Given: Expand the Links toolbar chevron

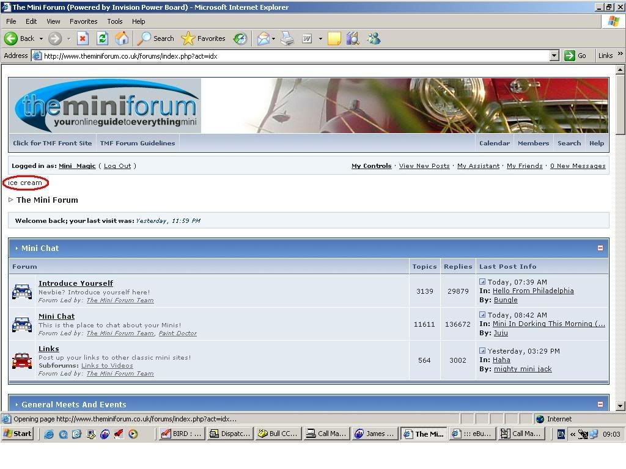Looking at the screenshot, I should click(620, 54).
